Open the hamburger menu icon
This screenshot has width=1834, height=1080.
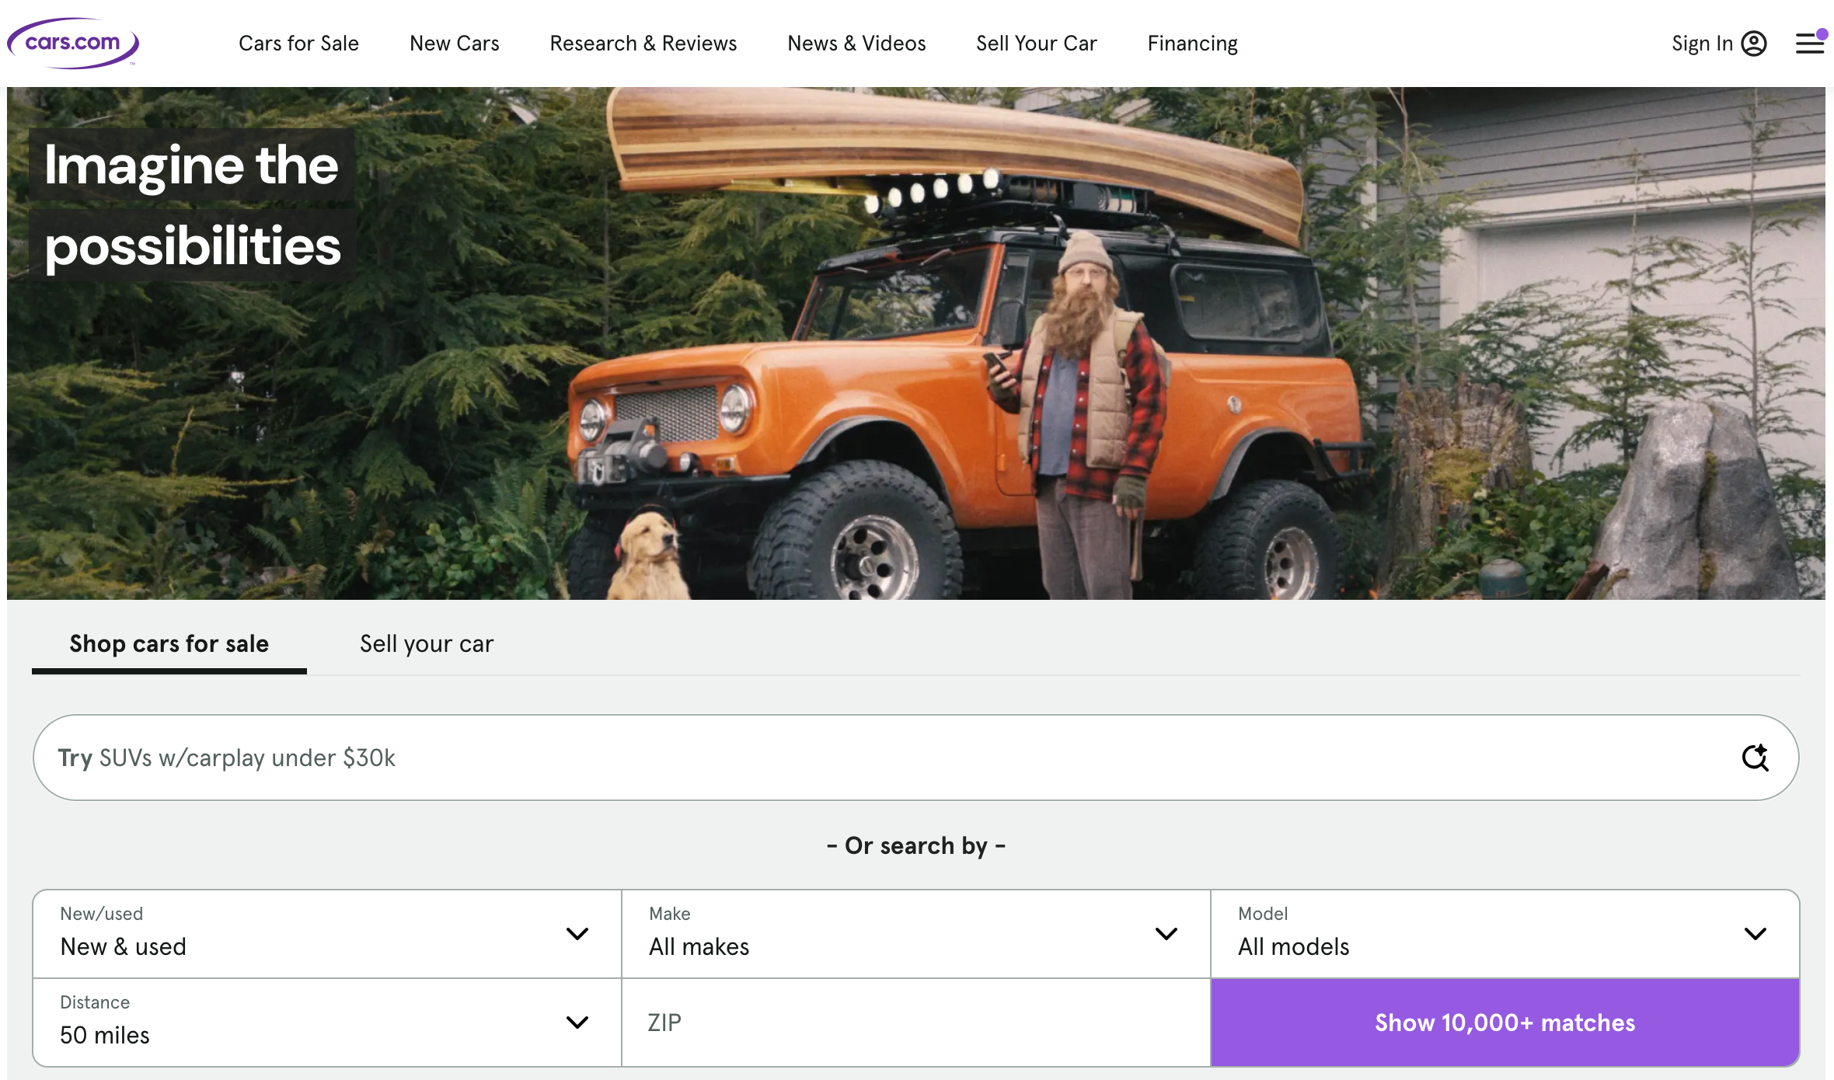point(1809,44)
